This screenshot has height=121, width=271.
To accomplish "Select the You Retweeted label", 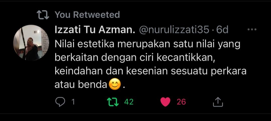I will tap(87, 15).
